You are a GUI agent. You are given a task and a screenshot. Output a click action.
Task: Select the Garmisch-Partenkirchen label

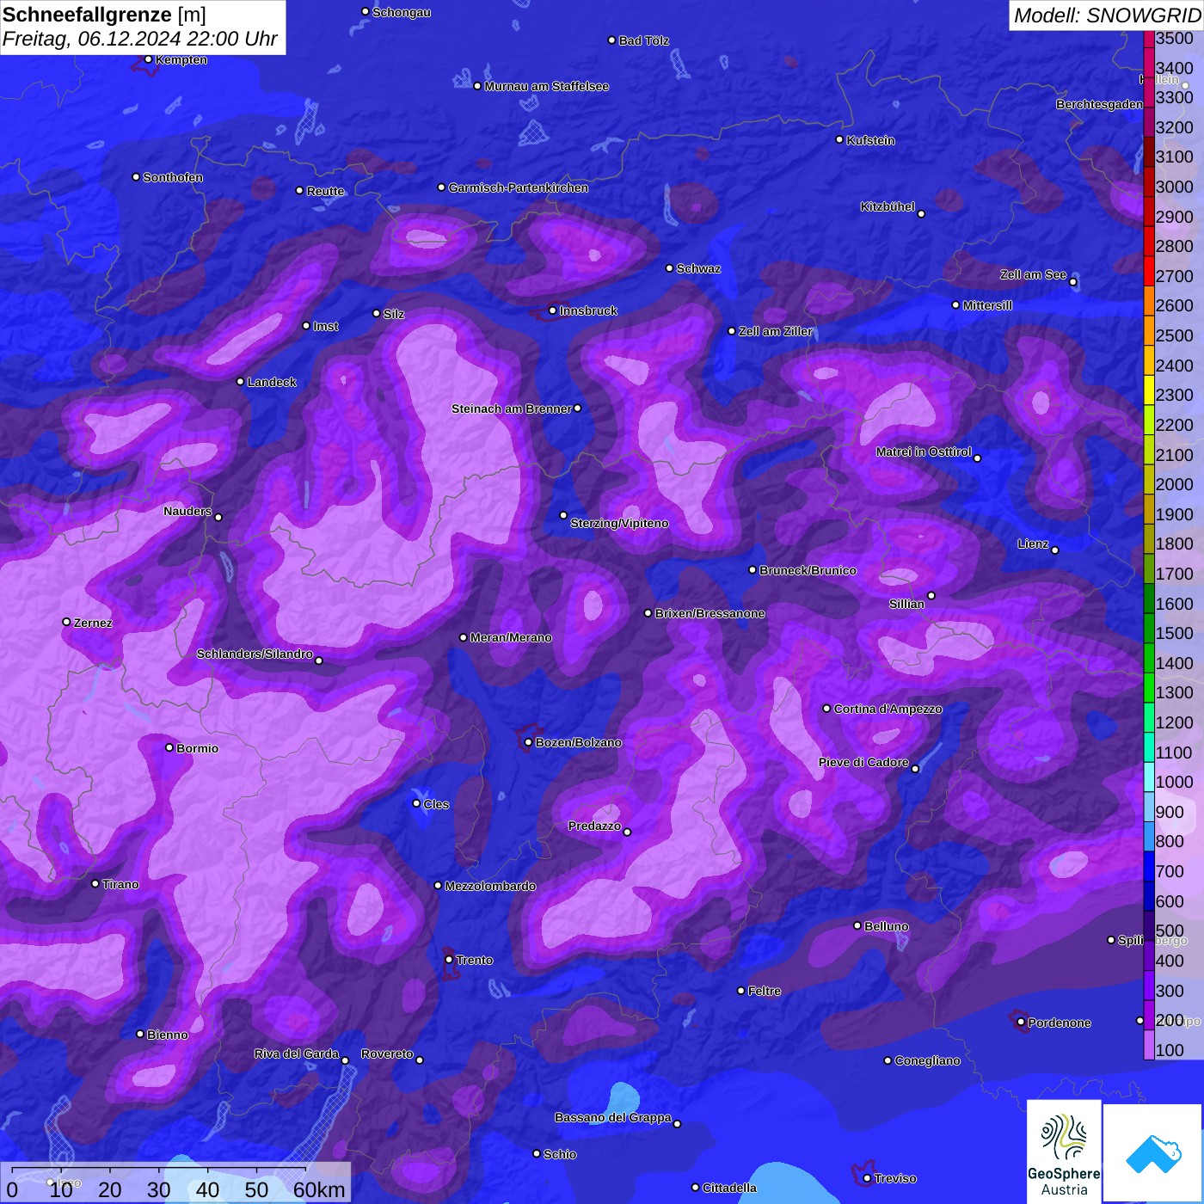(519, 187)
